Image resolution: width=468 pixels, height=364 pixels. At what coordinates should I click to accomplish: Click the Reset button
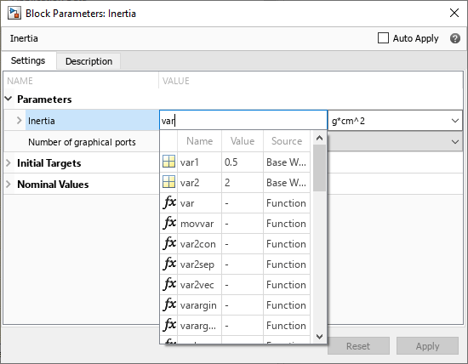pos(358,346)
